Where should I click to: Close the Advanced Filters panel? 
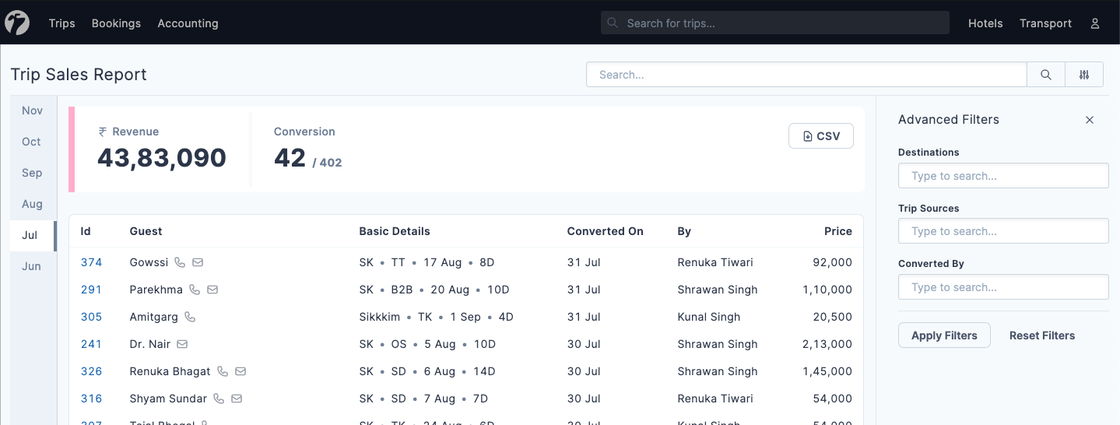[x=1090, y=120]
